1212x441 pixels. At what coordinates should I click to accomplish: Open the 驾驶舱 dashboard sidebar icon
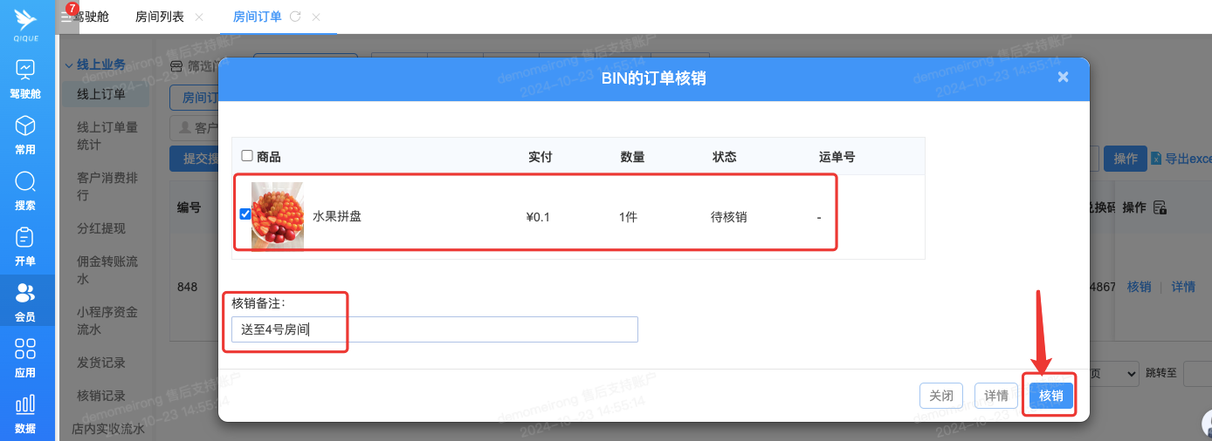pos(25,68)
